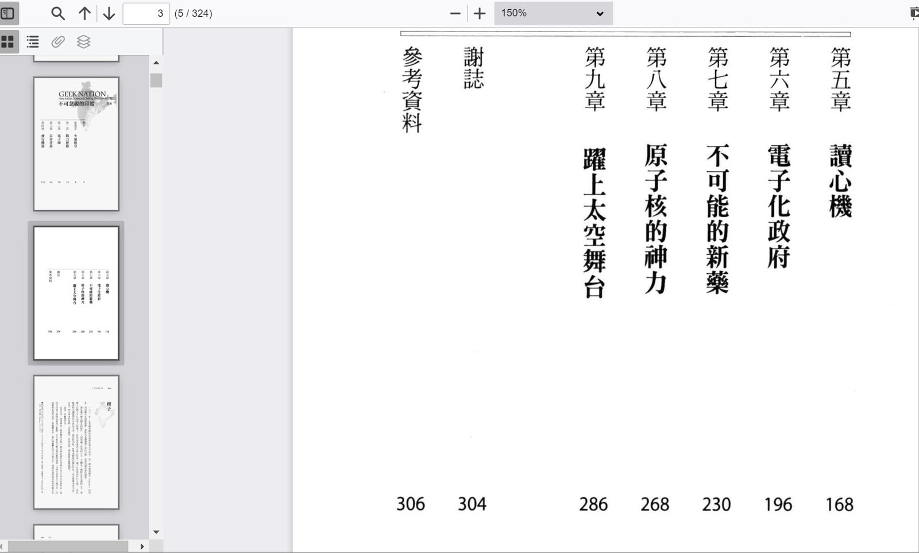Screen dimensions: 919x553
Task: Zoom out with the minus button
Action: [455, 13]
